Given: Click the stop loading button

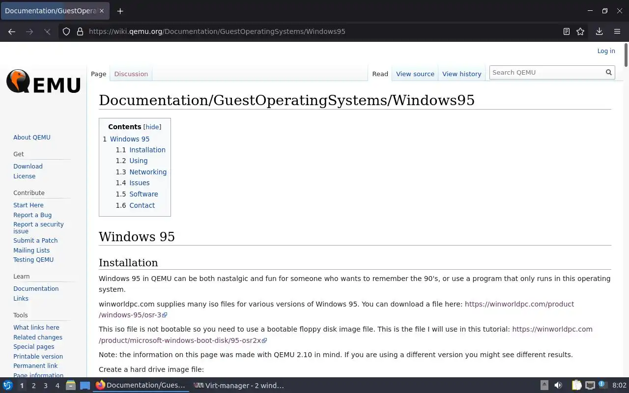Looking at the screenshot, I should [47, 31].
